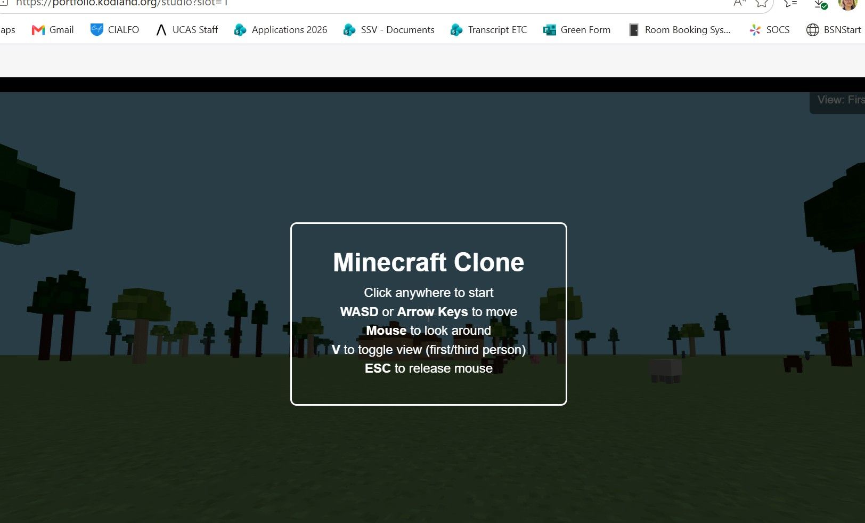Open the UCAS Staff bookmark
The height and width of the screenshot is (523, 865).
point(187,30)
